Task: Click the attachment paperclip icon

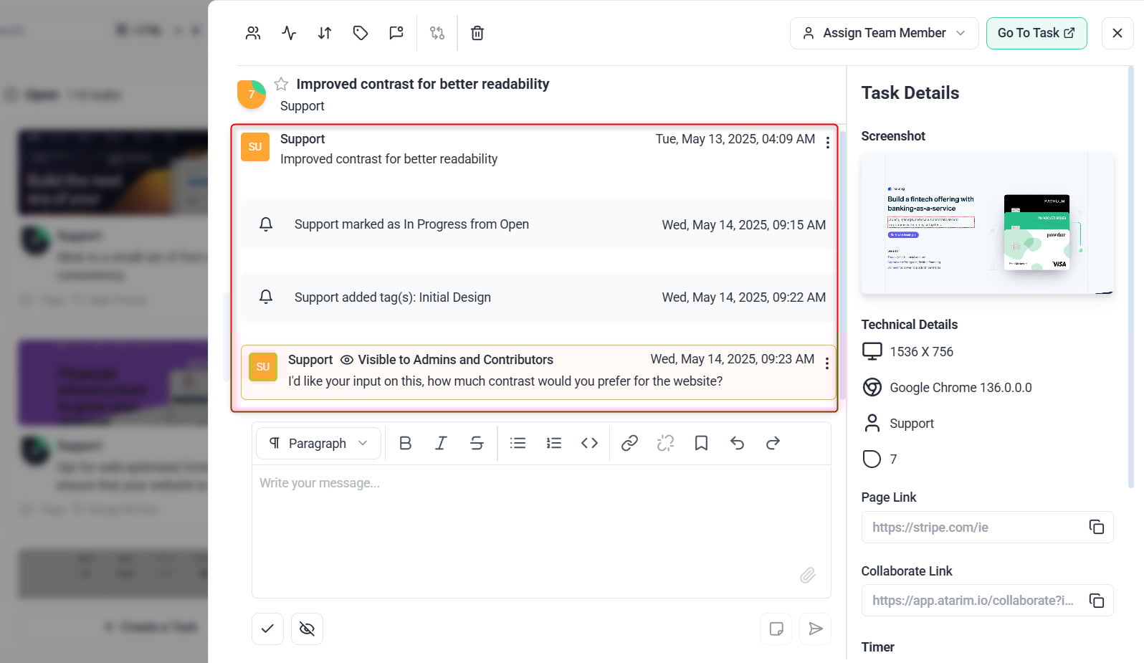Action: tap(807, 575)
